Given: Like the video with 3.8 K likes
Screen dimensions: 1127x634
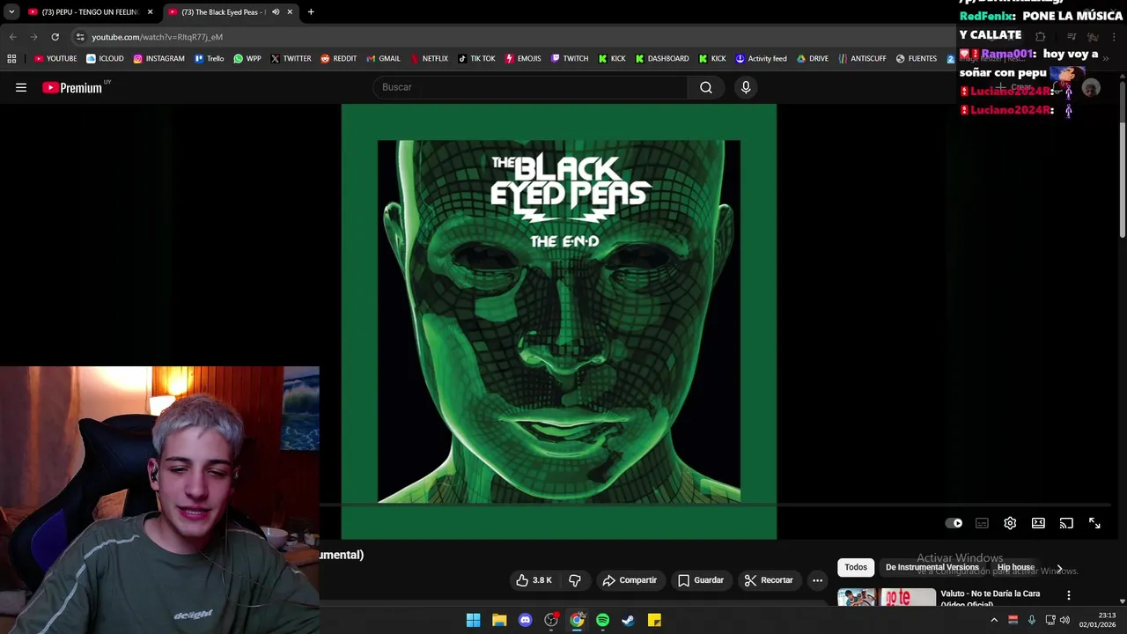Looking at the screenshot, I should pyautogui.click(x=534, y=580).
